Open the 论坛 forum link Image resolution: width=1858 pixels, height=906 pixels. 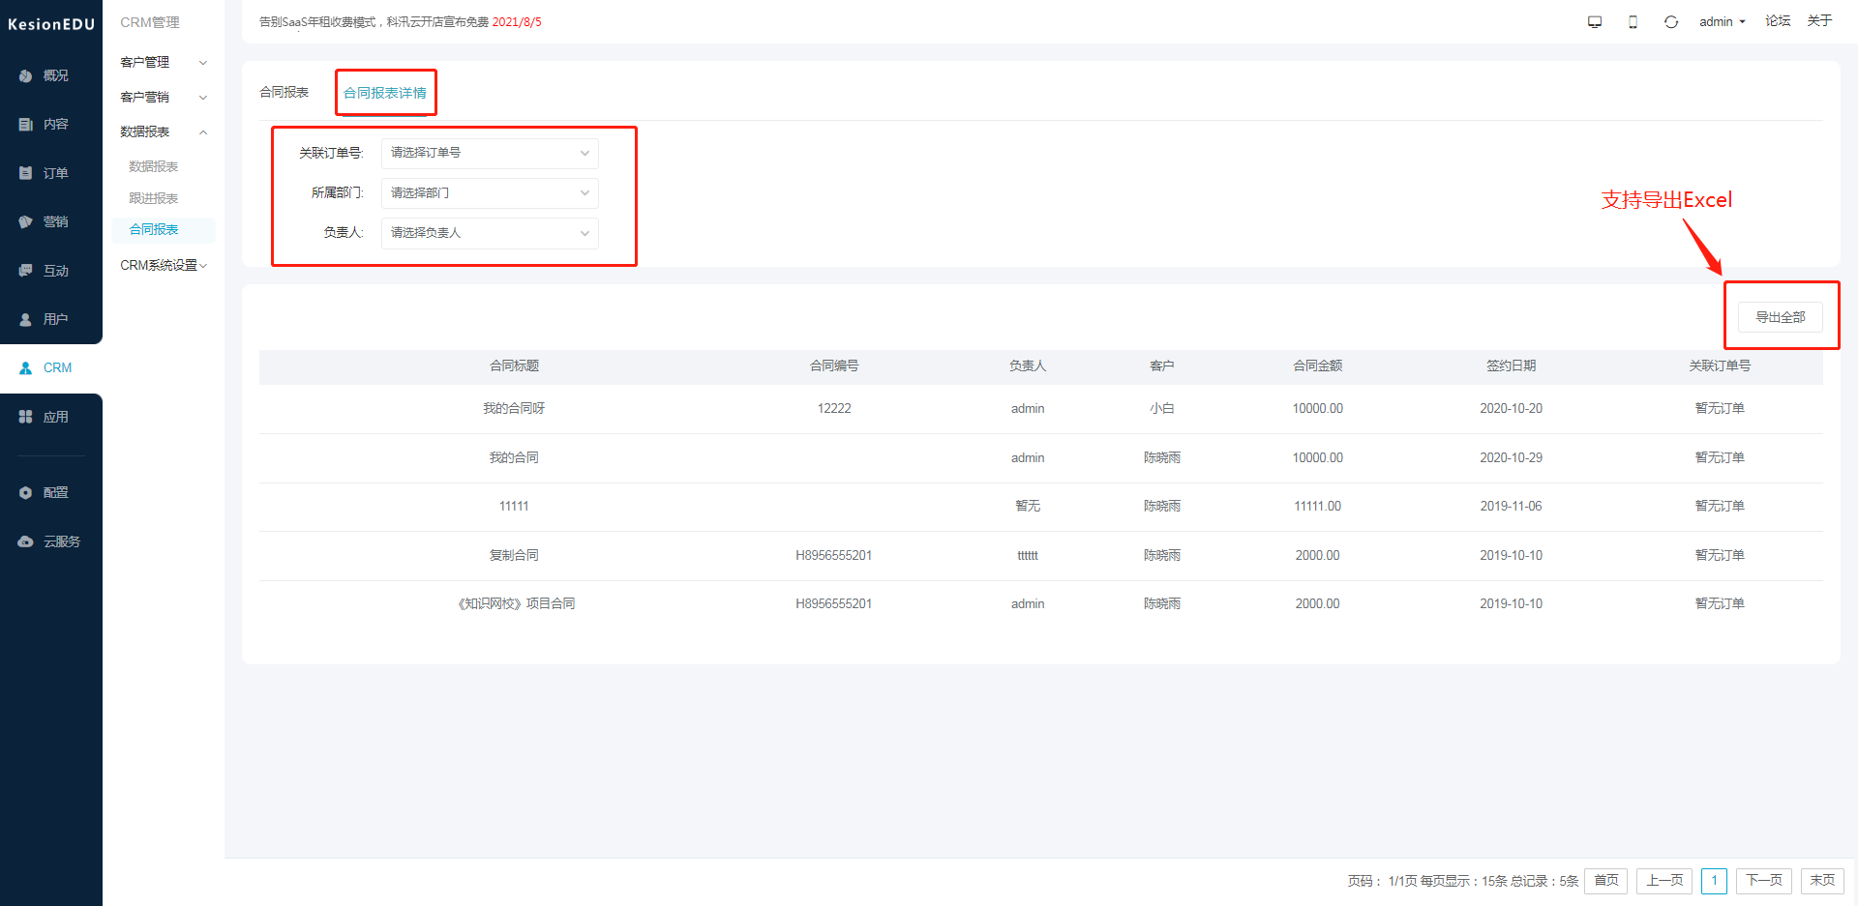1778,21
